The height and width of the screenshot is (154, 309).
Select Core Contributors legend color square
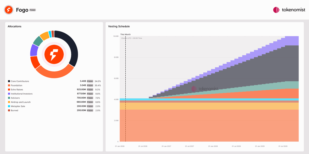9,81
